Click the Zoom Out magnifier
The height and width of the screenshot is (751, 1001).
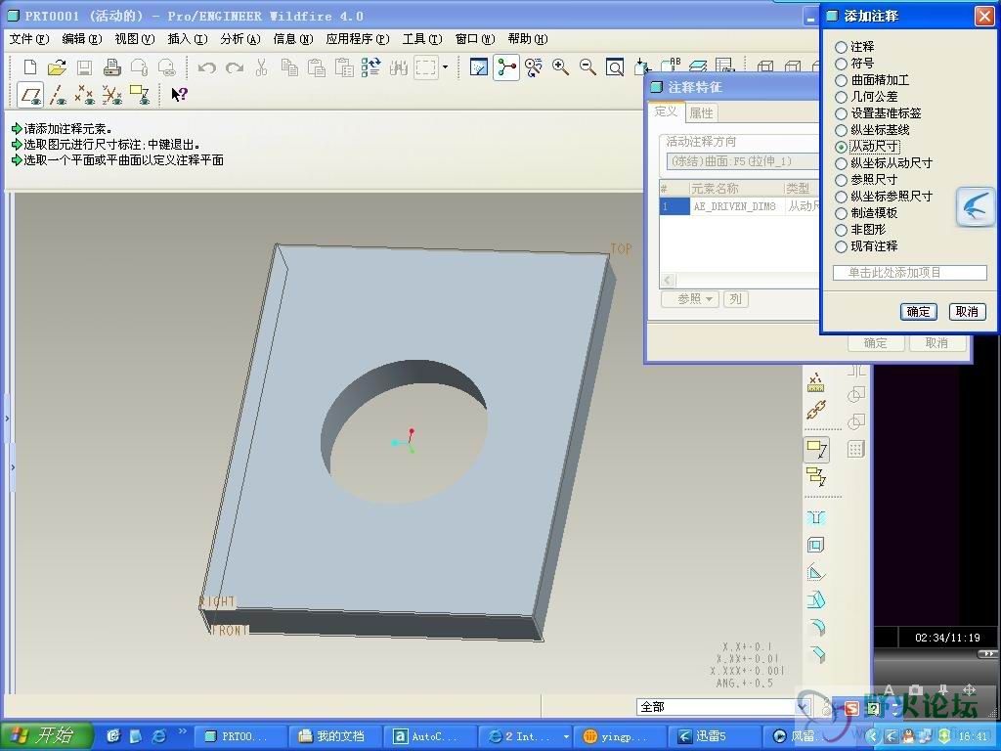588,67
